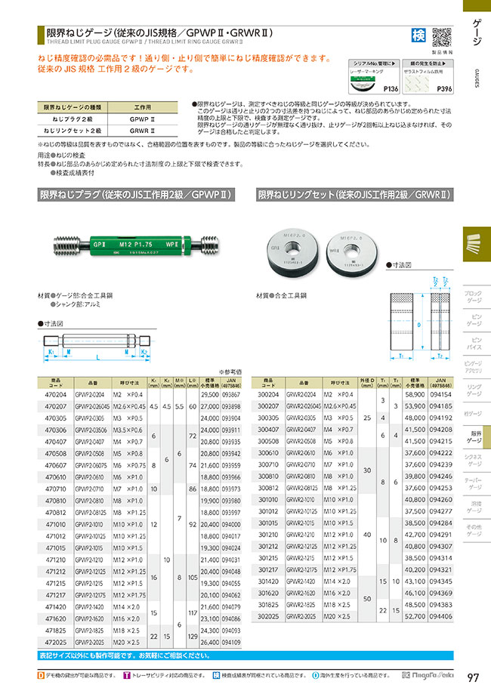Click the Niigata Seiki logo in footer
The width and height of the screenshot is (491, 694).
pyautogui.click(x=426, y=674)
